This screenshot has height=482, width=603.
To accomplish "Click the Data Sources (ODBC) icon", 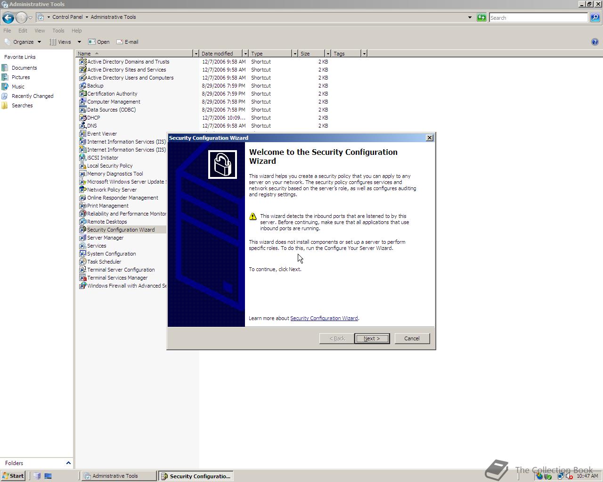I will click(x=82, y=110).
